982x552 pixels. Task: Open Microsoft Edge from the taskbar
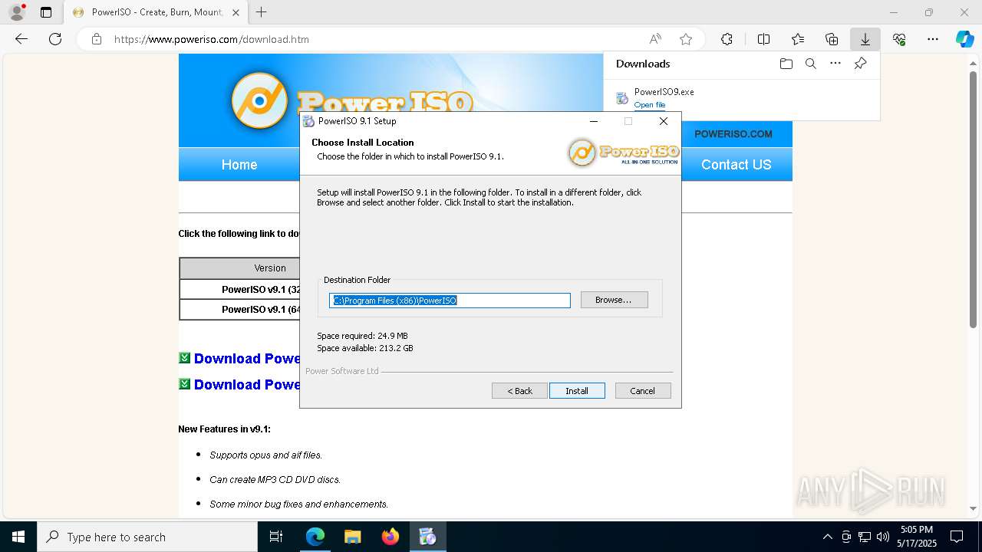click(x=315, y=537)
